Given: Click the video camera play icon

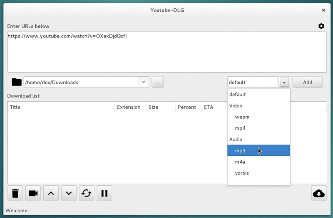Looking at the screenshot, I should pos(33,193).
